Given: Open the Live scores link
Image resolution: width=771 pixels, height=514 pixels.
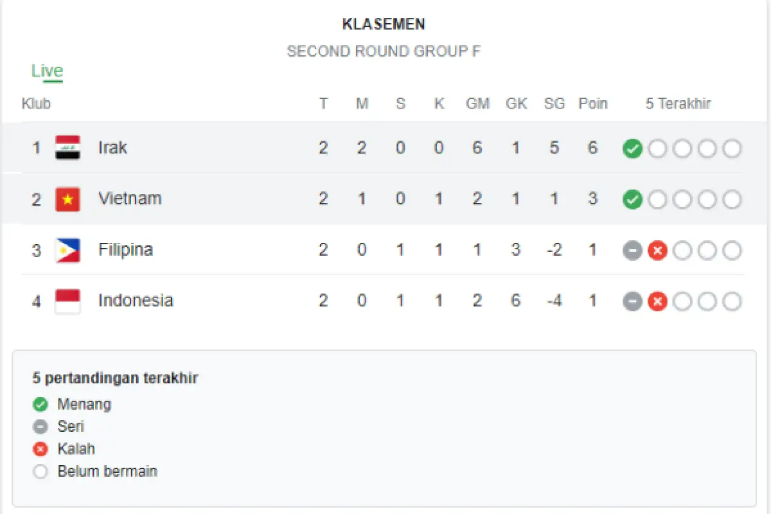Looking at the screenshot, I should [48, 71].
